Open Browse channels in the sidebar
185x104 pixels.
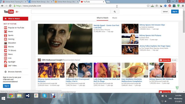(x=15, y=72)
